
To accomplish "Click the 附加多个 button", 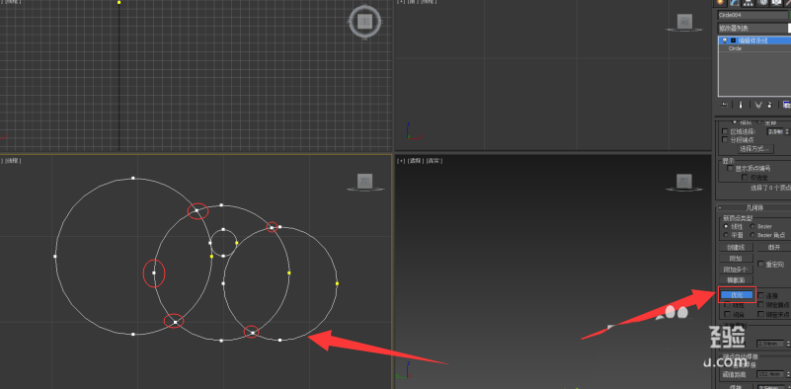I will 736,270.
